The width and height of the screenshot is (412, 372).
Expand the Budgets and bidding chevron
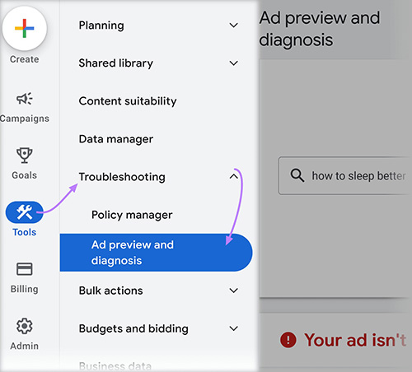tap(234, 328)
